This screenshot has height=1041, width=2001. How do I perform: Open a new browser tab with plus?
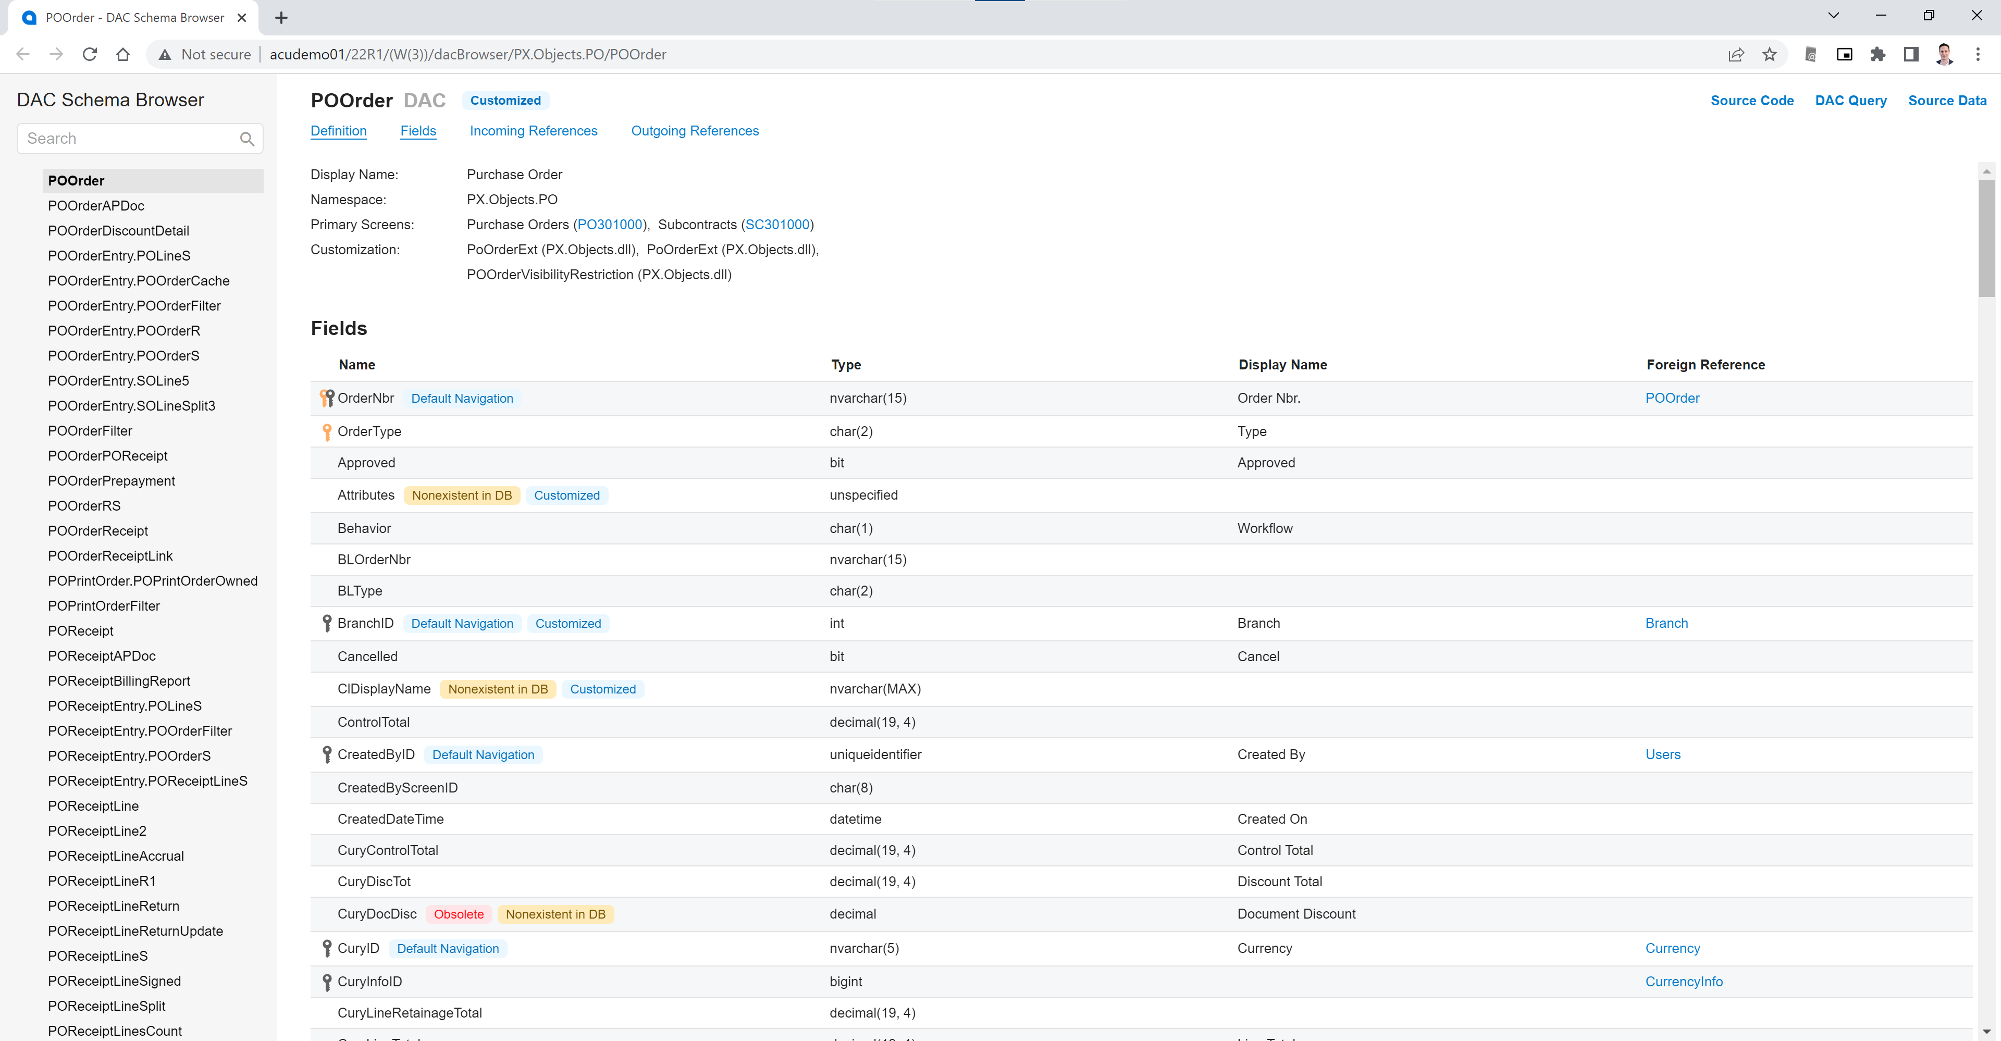[281, 17]
